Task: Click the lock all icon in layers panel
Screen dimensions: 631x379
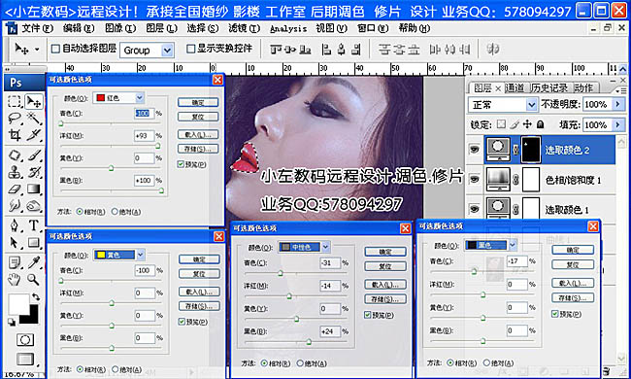Action: coord(541,124)
